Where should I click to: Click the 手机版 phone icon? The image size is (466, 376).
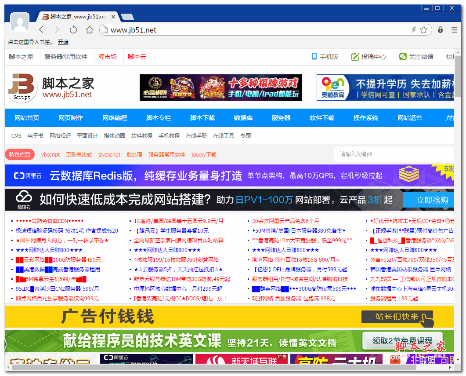tap(314, 57)
